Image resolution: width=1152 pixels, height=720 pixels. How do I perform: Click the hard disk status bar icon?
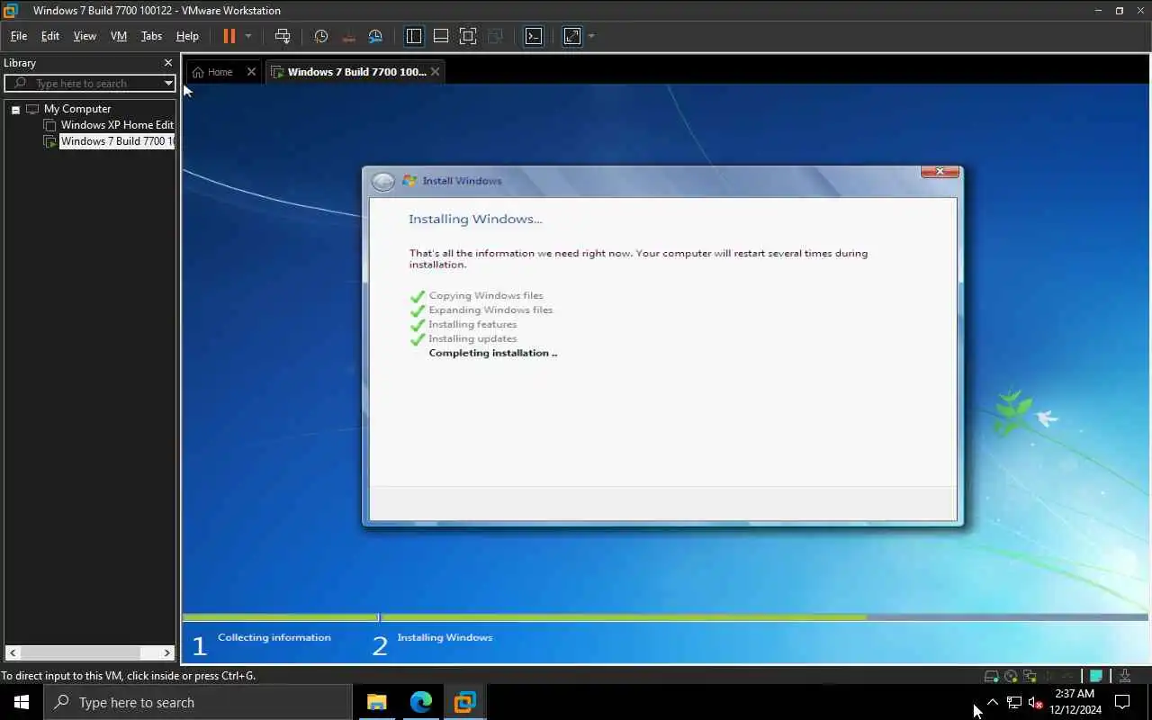point(991,676)
